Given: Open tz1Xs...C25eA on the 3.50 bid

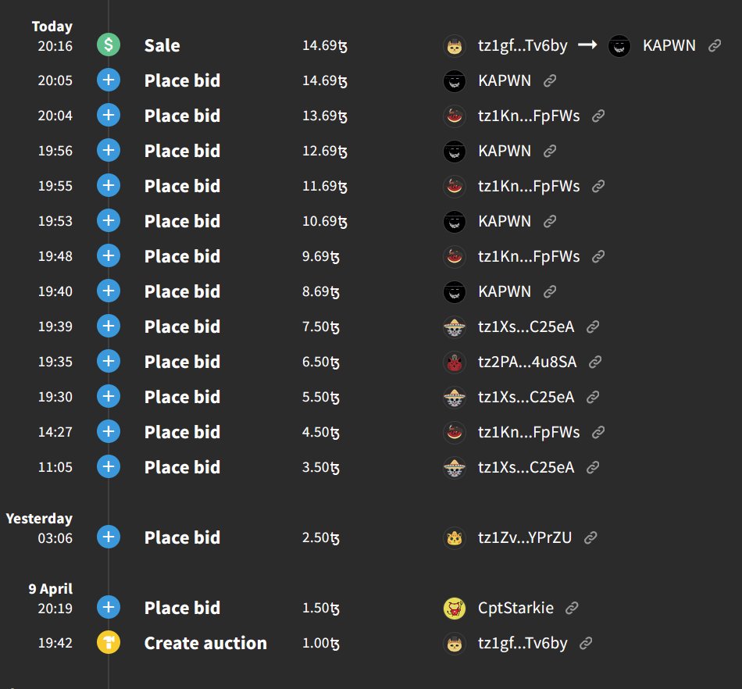Looking at the screenshot, I should click(526, 467).
